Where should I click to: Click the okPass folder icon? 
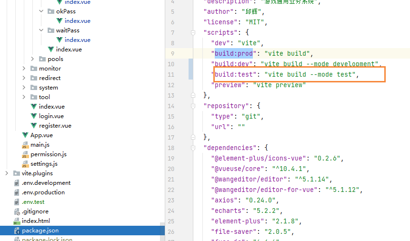coord(51,11)
